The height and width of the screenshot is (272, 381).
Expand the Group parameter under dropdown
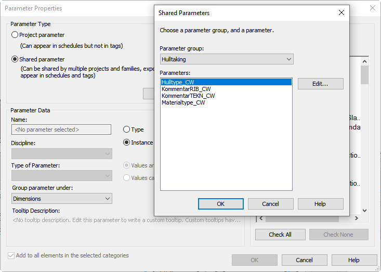pos(62,199)
